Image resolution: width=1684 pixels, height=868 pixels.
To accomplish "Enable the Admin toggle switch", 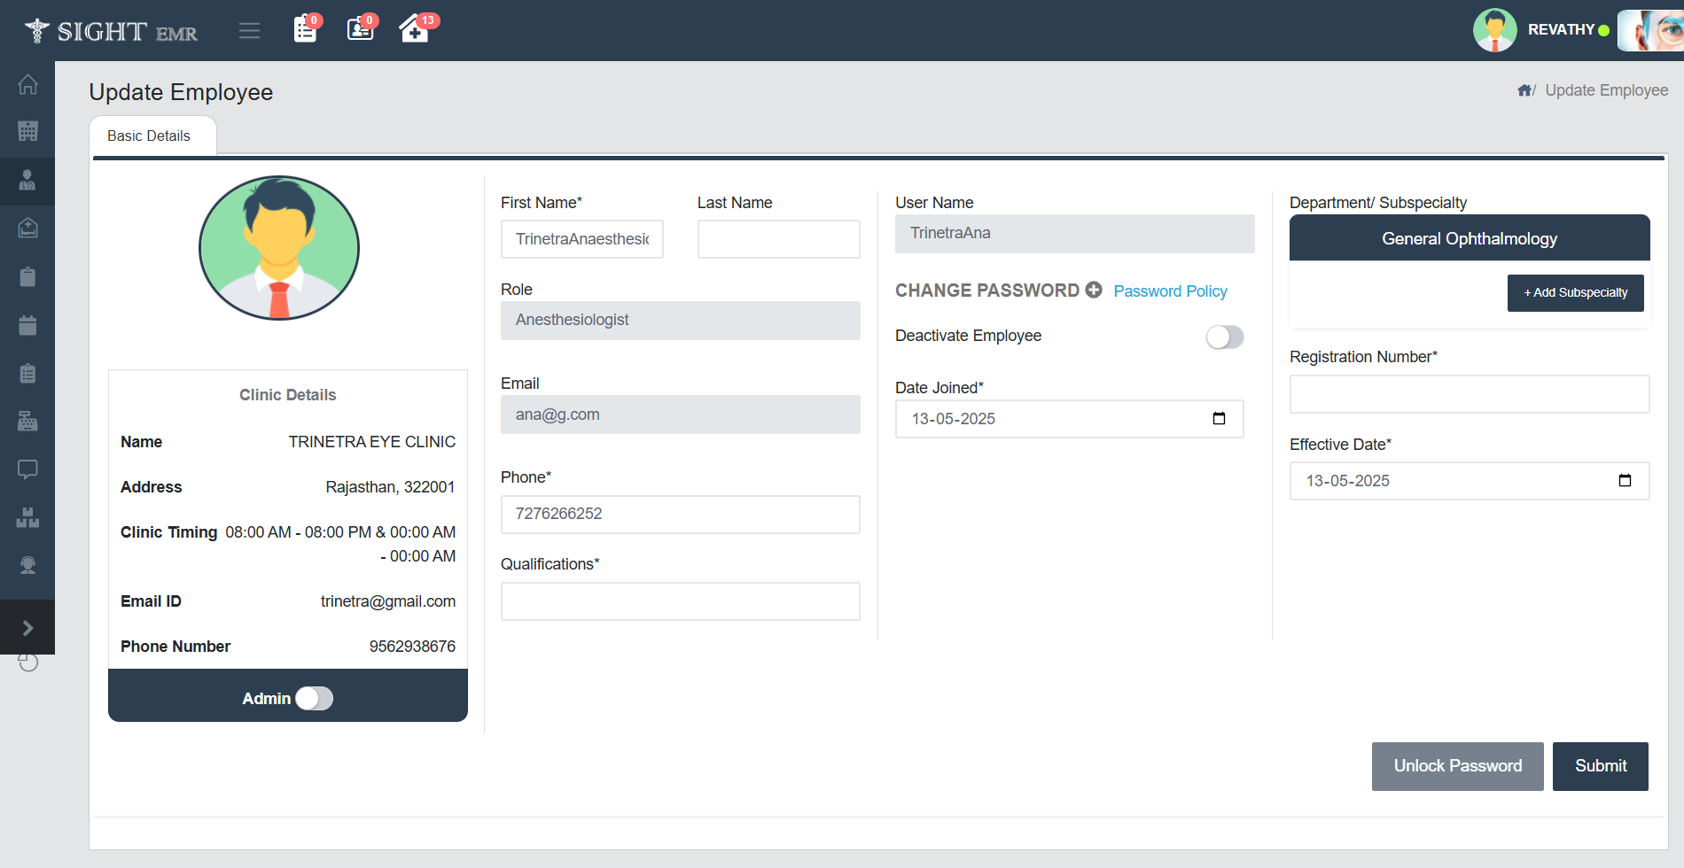I will [x=314, y=699].
